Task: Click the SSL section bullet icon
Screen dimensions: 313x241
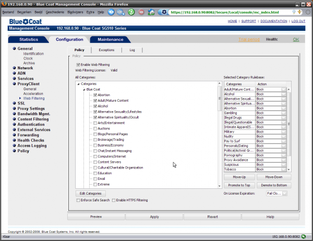Action: click(x=14, y=103)
